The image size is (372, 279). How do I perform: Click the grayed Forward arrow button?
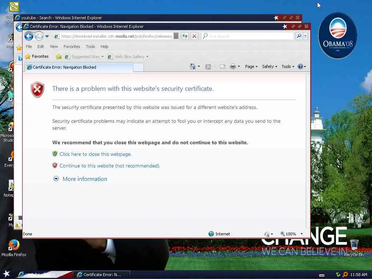39,36
